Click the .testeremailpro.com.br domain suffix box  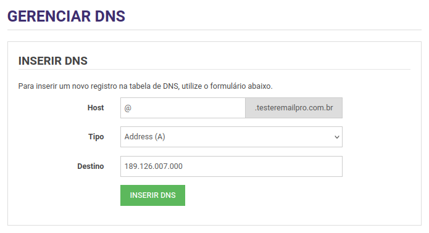tap(294, 108)
